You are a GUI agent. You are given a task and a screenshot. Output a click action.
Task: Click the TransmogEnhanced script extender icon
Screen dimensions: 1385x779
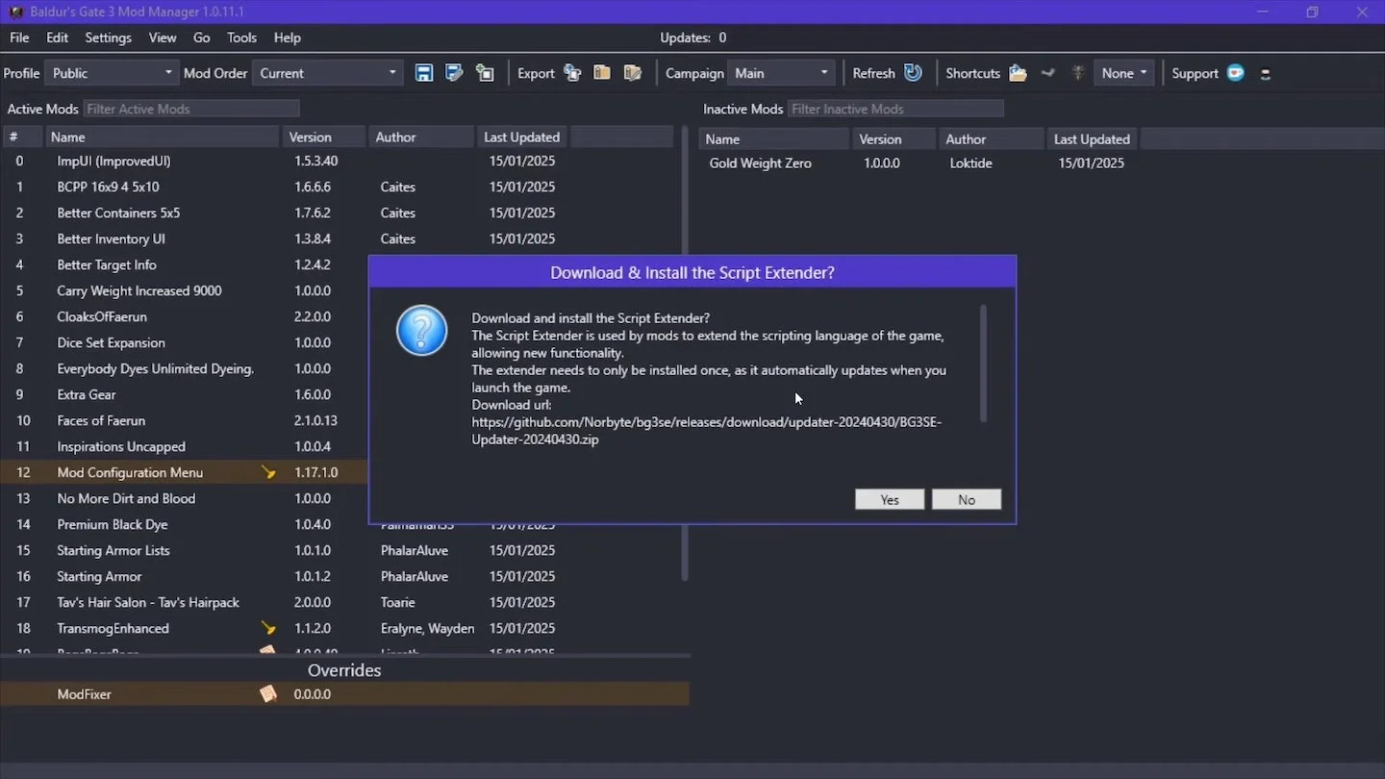pos(268,628)
